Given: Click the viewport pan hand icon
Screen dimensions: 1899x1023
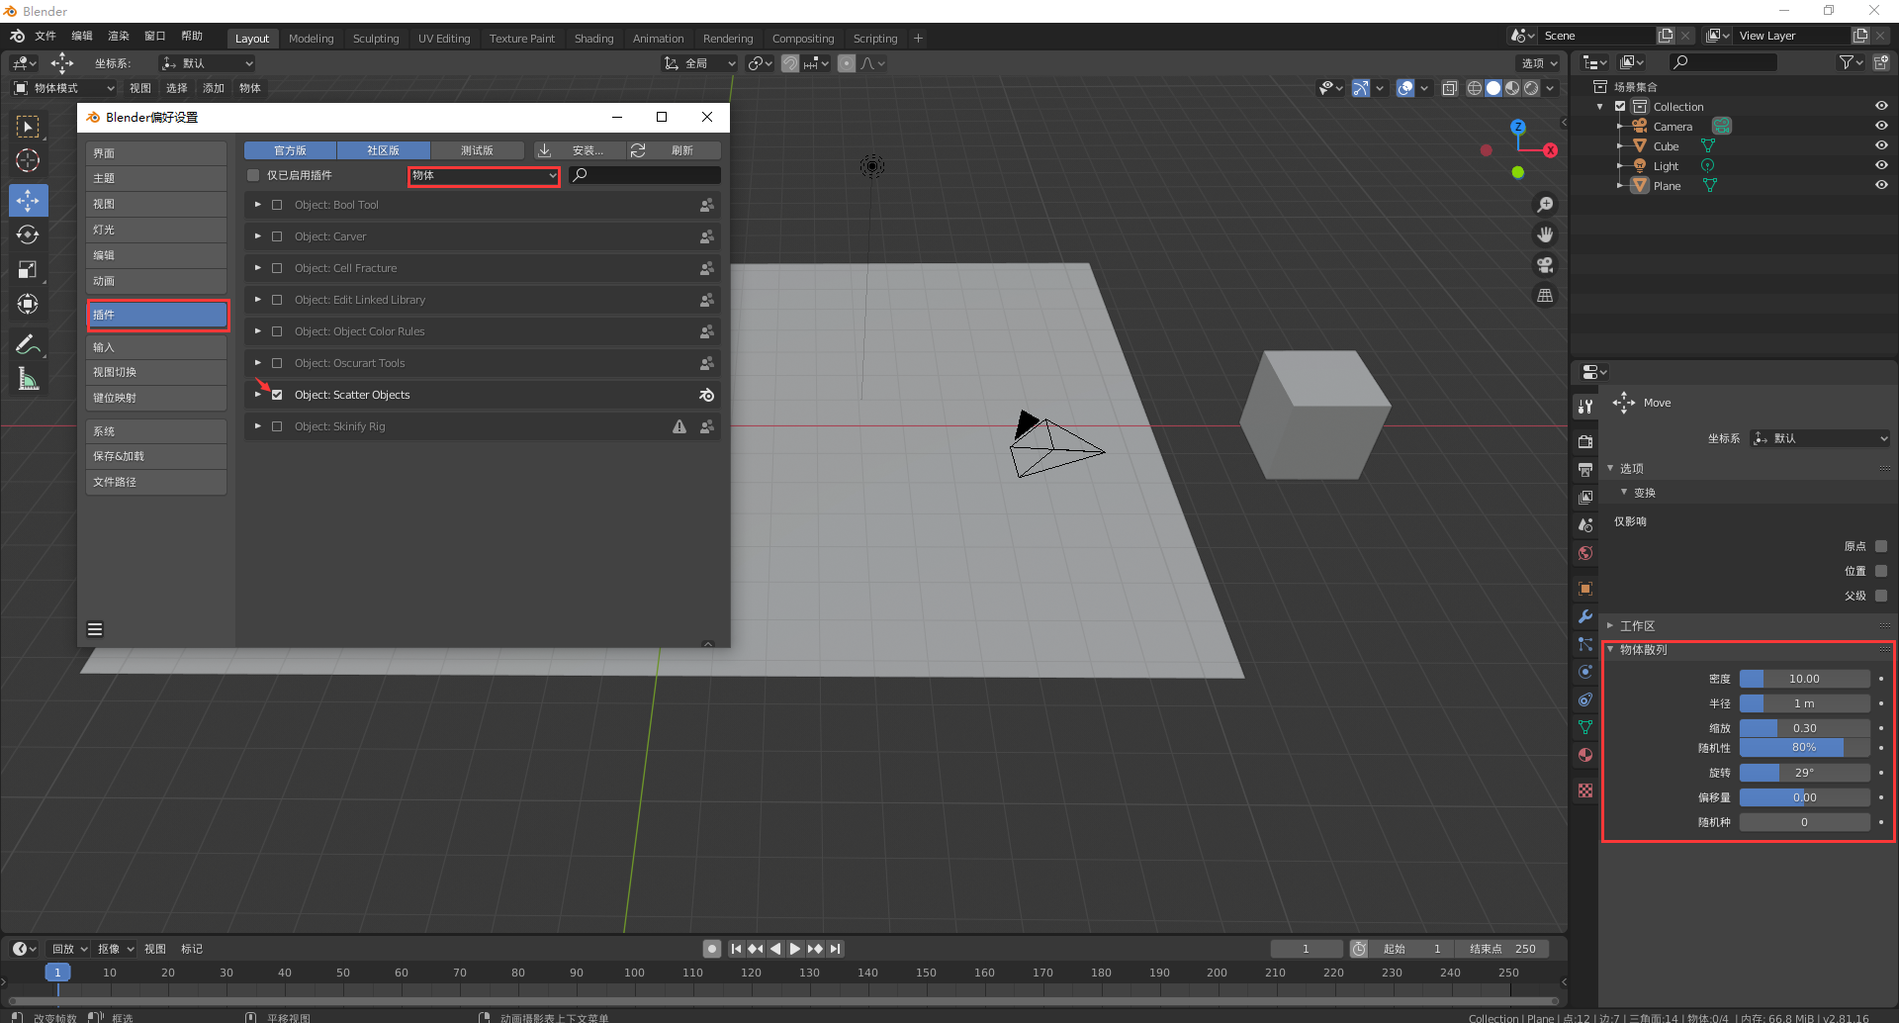Looking at the screenshot, I should point(1545,234).
